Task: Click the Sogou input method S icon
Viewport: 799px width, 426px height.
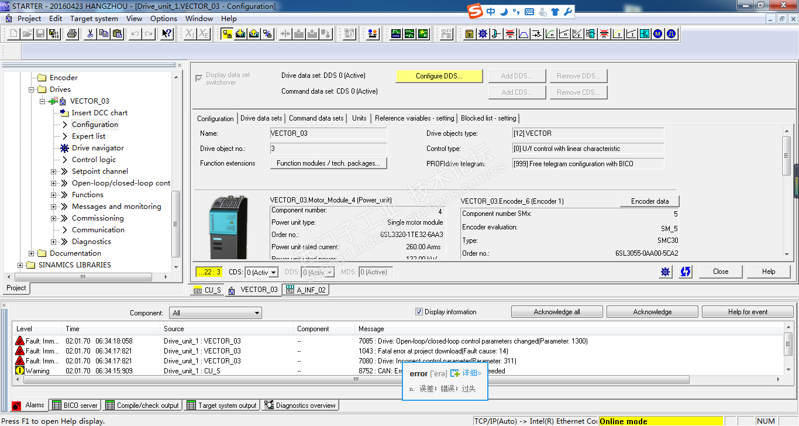Action: click(476, 12)
